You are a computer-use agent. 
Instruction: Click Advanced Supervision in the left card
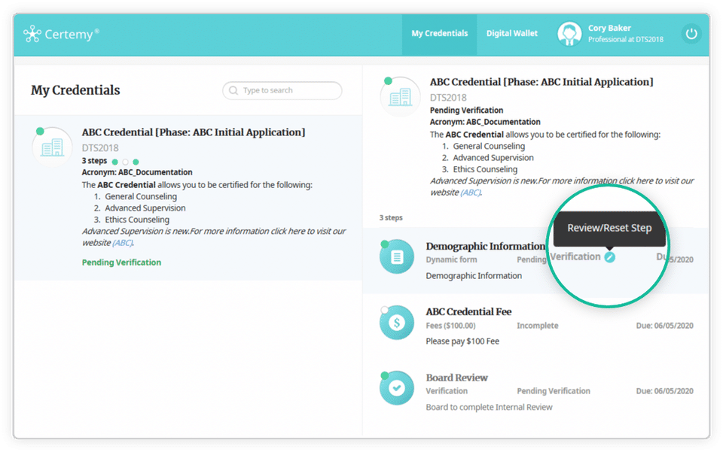(x=145, y=208)
